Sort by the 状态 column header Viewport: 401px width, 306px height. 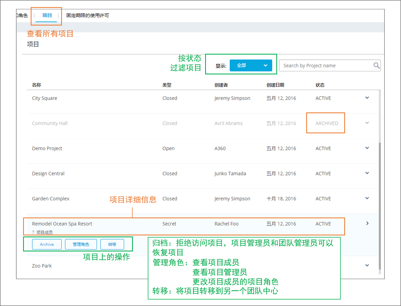[320, 85]
